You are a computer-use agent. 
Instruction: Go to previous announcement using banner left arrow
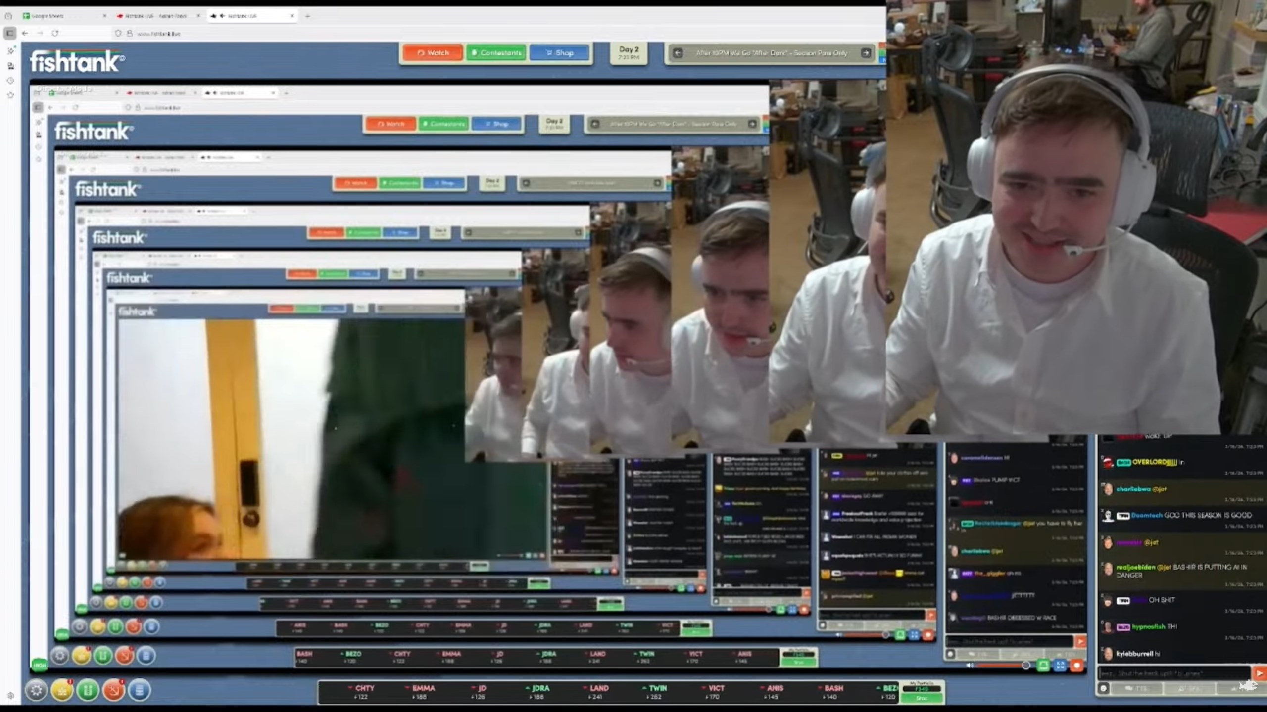[678, 53]
